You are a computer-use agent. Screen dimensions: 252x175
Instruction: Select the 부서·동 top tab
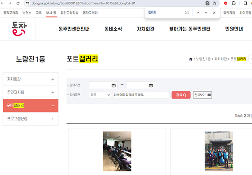(51, 13)
